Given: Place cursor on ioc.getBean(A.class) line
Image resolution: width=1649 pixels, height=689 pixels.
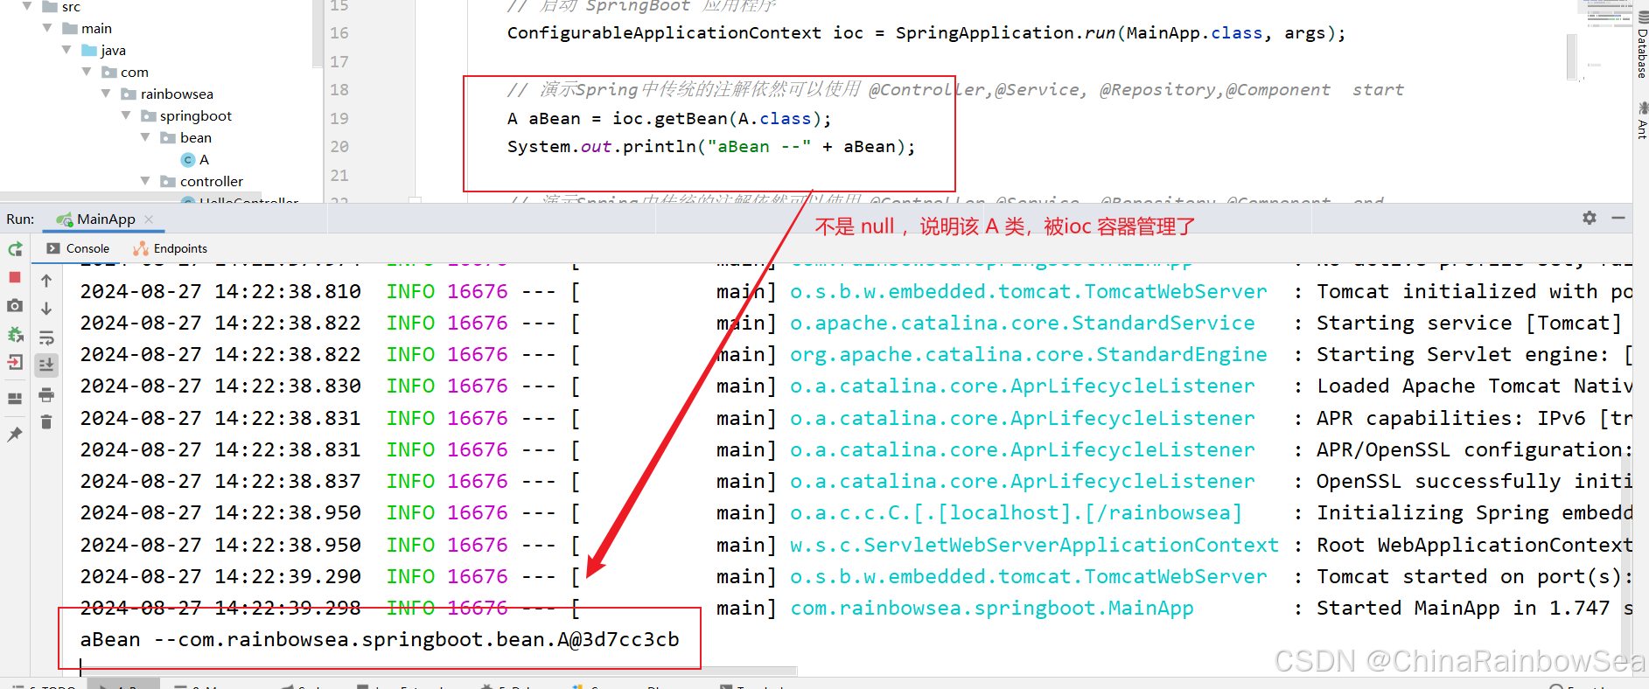Looking at the screenshot, I should click(669, 118).
